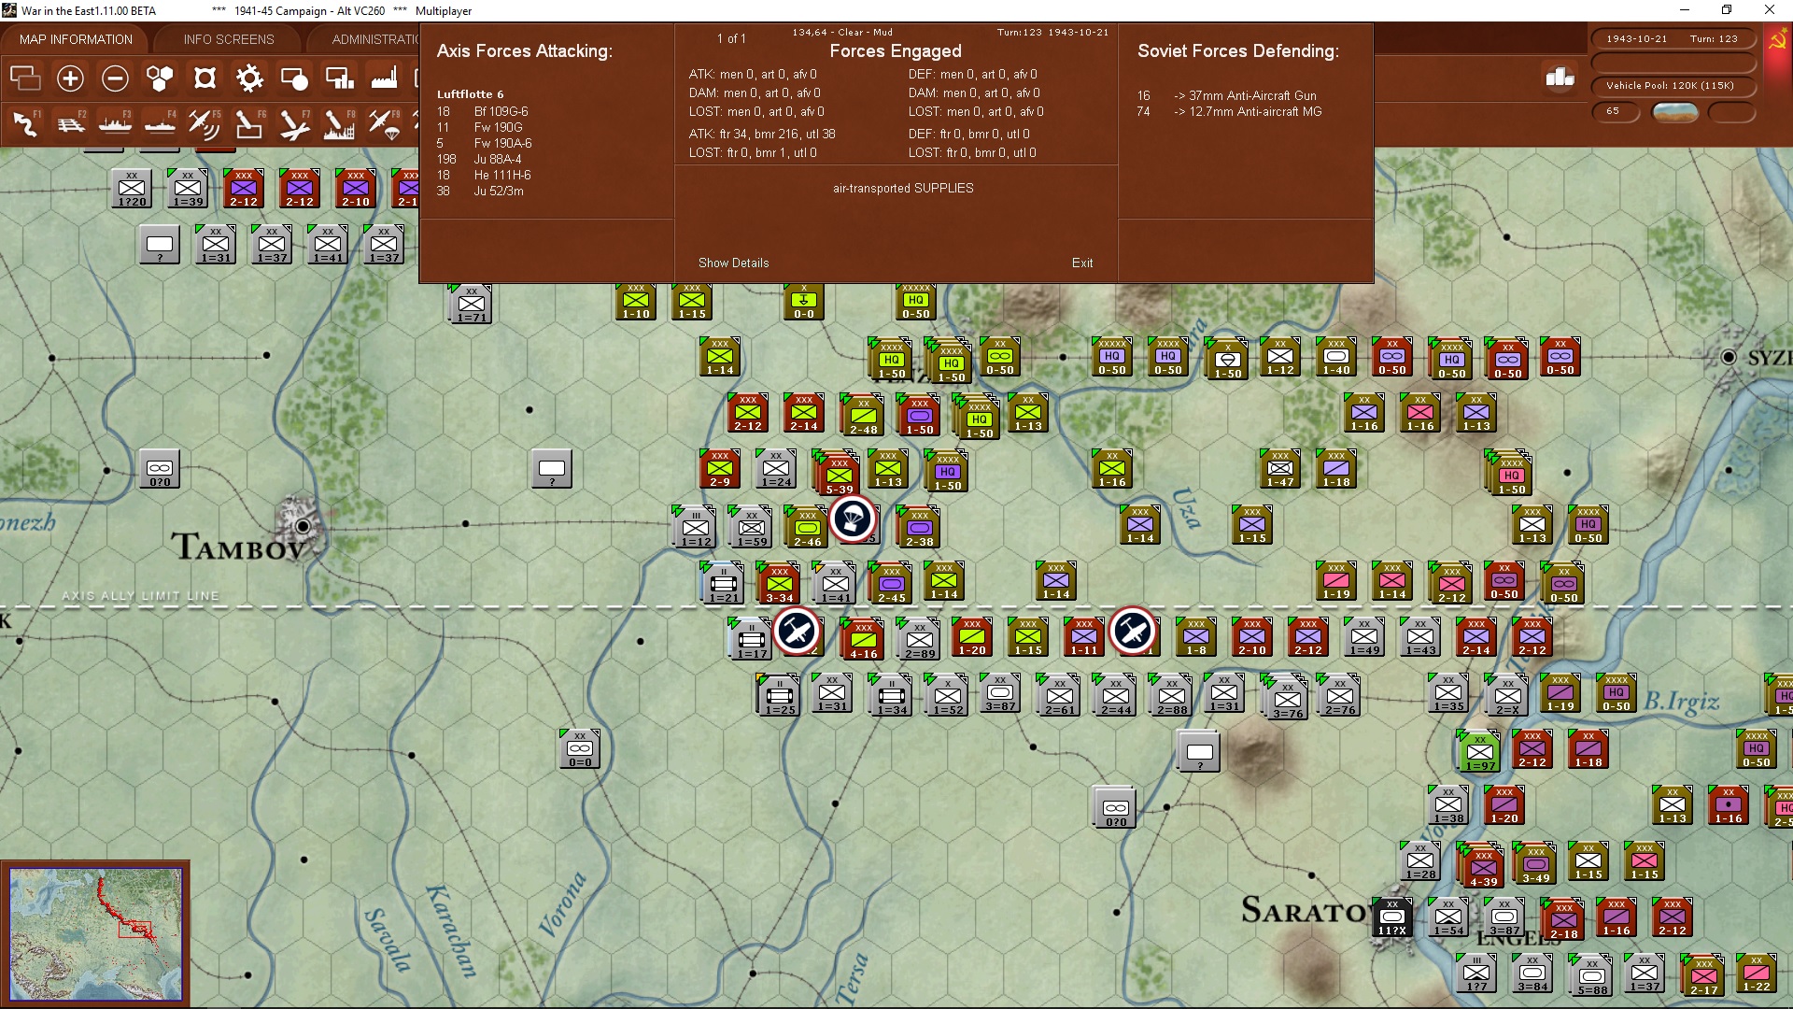Open the preferences gear icon
This screenshot has height=1009, width=1793.
tap(249, 79)
